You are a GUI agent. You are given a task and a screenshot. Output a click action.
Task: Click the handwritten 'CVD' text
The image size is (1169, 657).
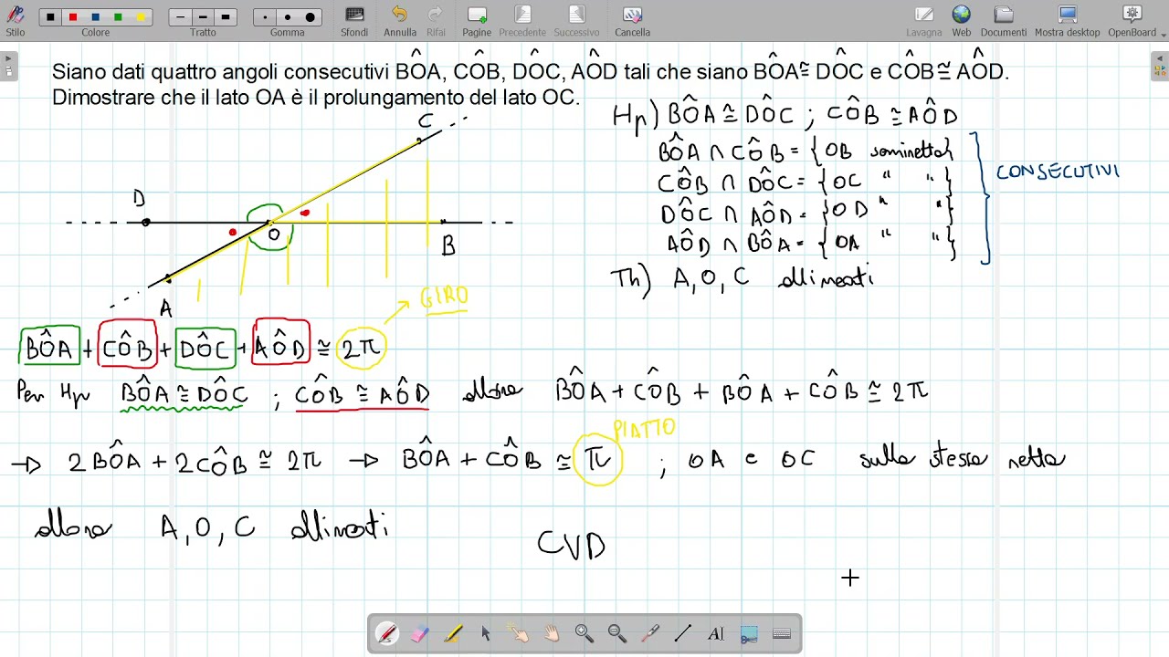pos(572,546)
